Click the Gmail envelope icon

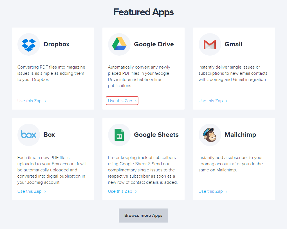pyautogui.click(x=210, y=44)
